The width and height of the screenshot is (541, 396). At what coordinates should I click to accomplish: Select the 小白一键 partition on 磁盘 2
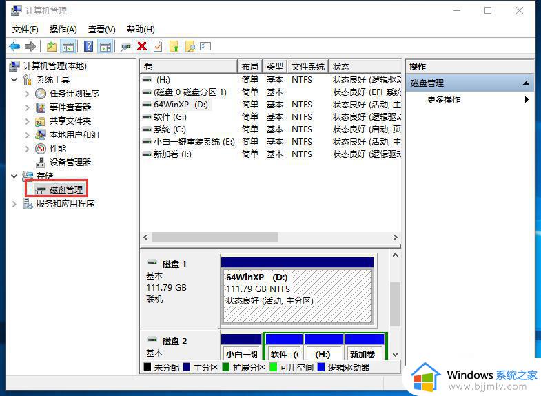(x=241, y=346)
